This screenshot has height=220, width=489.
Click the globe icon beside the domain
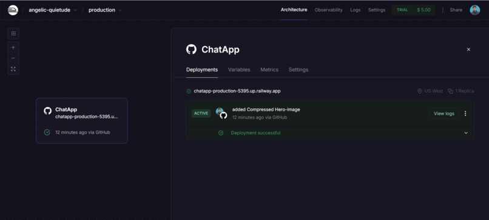(x=189, y=91)
